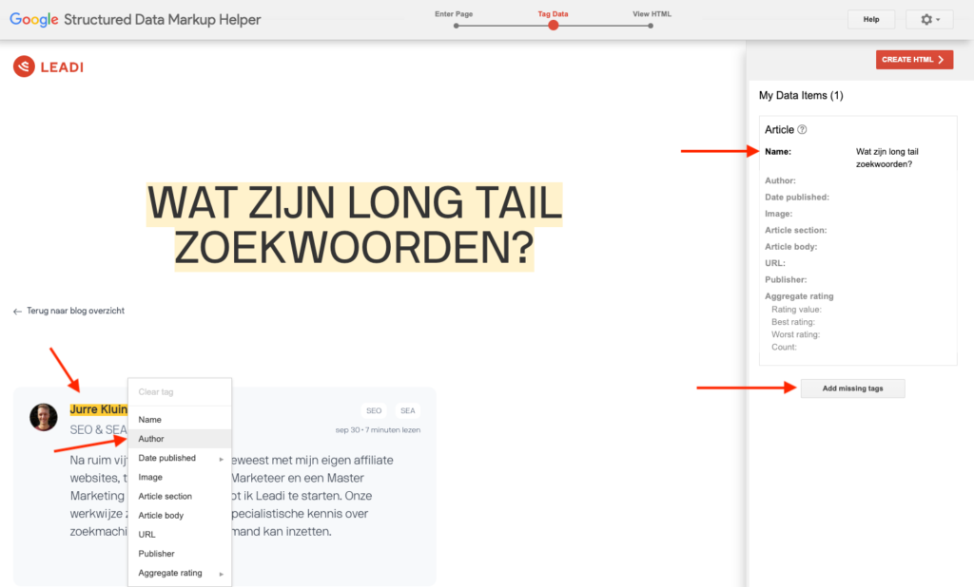This screenshot has height=587, width=974.
Task: Click the SEO tag badge
Action: tap(374, 410)
